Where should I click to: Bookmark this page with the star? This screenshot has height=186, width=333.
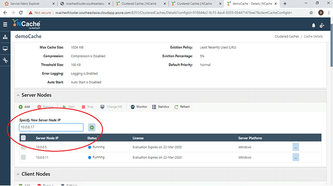[311, 13]
